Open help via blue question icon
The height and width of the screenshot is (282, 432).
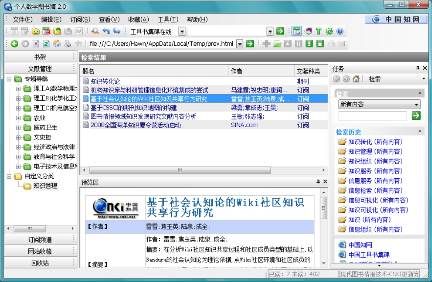(340, 31)
